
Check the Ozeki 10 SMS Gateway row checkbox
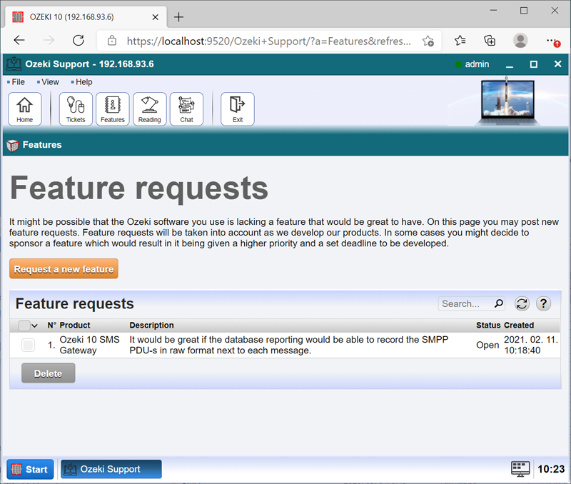[x=28, y=346]
